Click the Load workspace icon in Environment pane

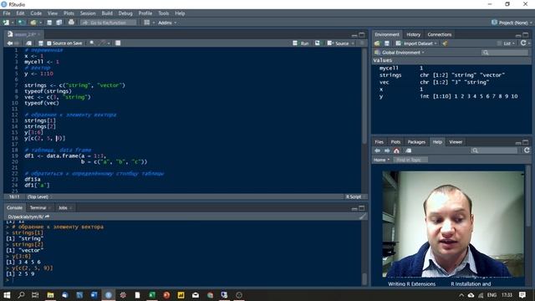coord(377,43)
